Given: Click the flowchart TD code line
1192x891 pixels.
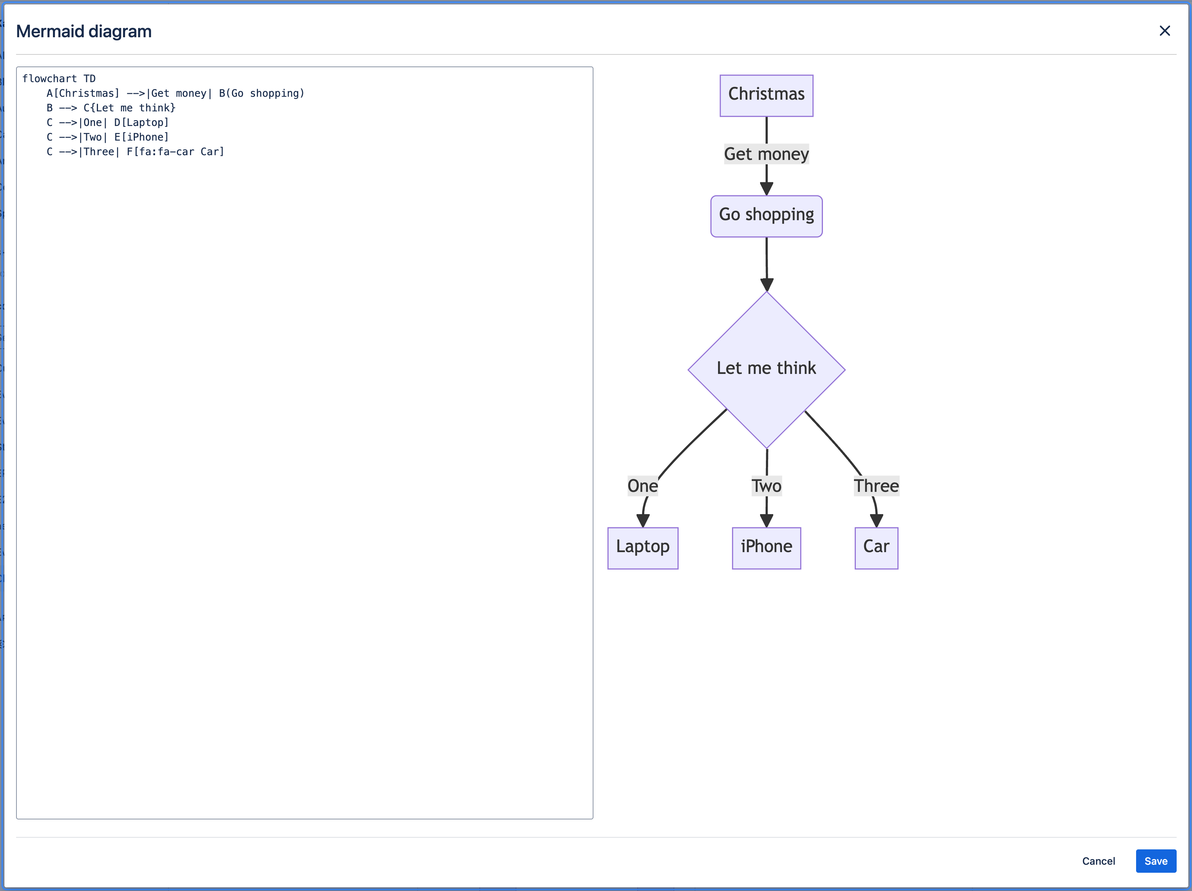Looking at the screenshot, I should point(59,79).
